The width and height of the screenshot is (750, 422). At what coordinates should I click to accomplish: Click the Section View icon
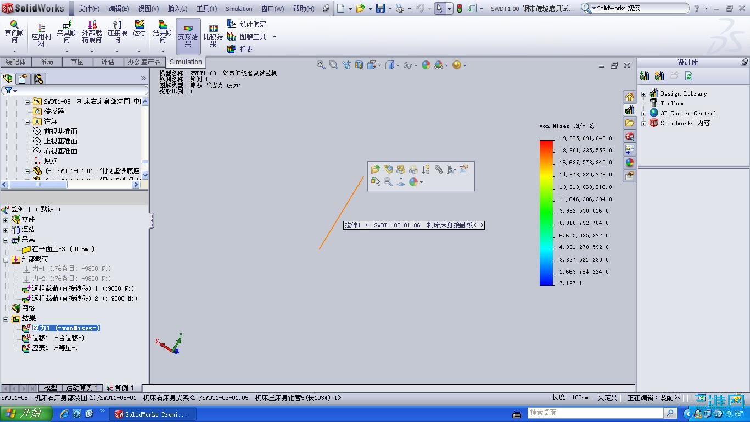click(x=359, y=65)
